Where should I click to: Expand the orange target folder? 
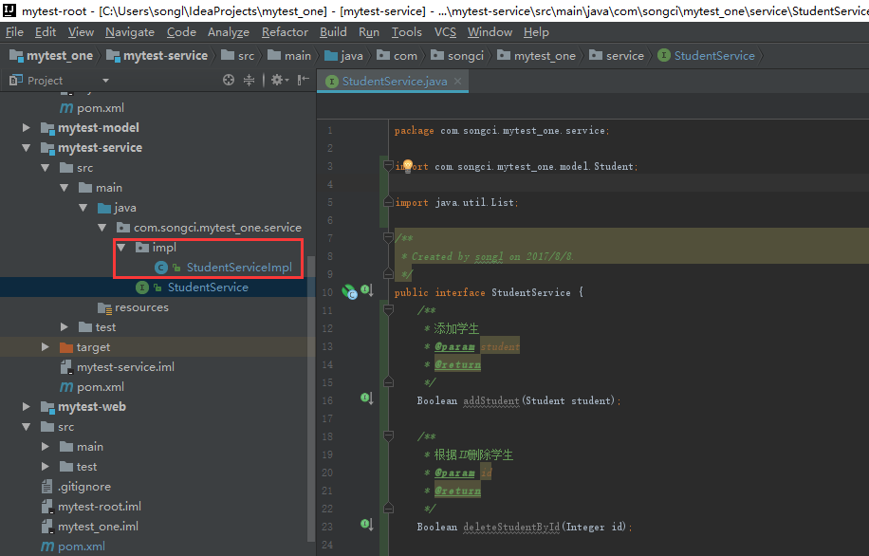(45, 347)
